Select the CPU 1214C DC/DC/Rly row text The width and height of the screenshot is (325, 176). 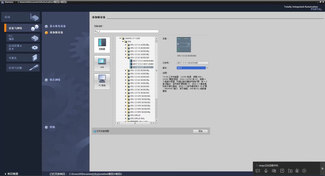click(139, 80)
